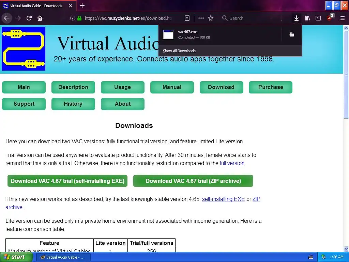Image resolution: width=349 pixels, height=262 pixels.
Task: Select Virtual Audio Cable taskbar button
Action: (x=63, y=257)
